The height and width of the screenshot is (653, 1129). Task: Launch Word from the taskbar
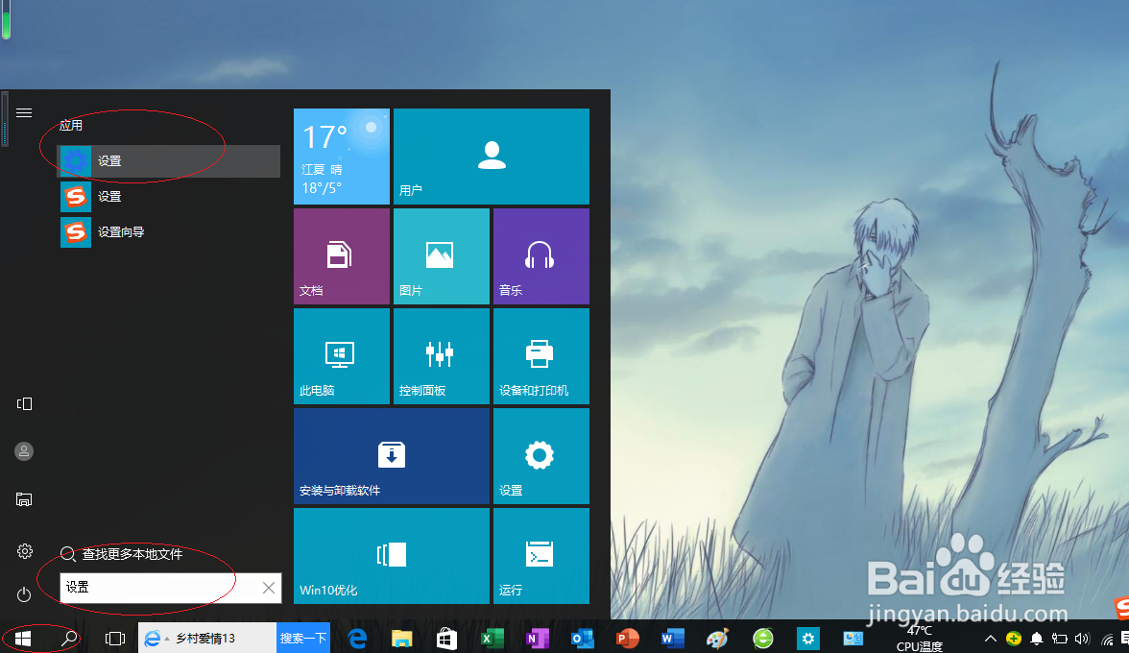tap(672, 638)
